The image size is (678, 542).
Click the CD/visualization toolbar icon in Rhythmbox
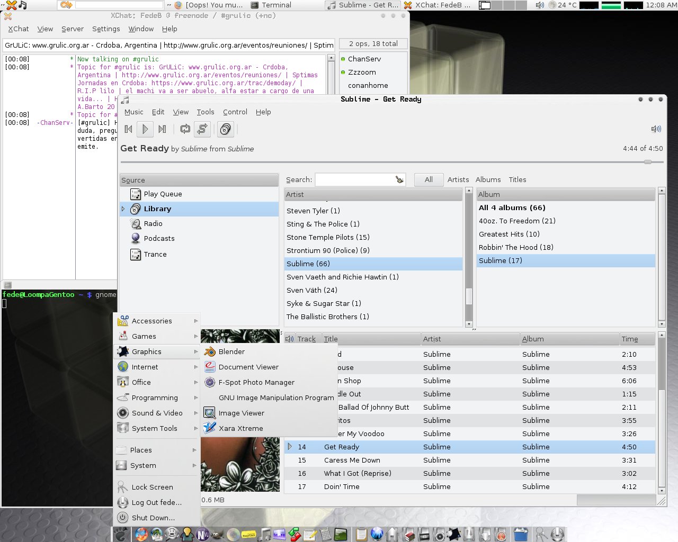pos(225,129)
